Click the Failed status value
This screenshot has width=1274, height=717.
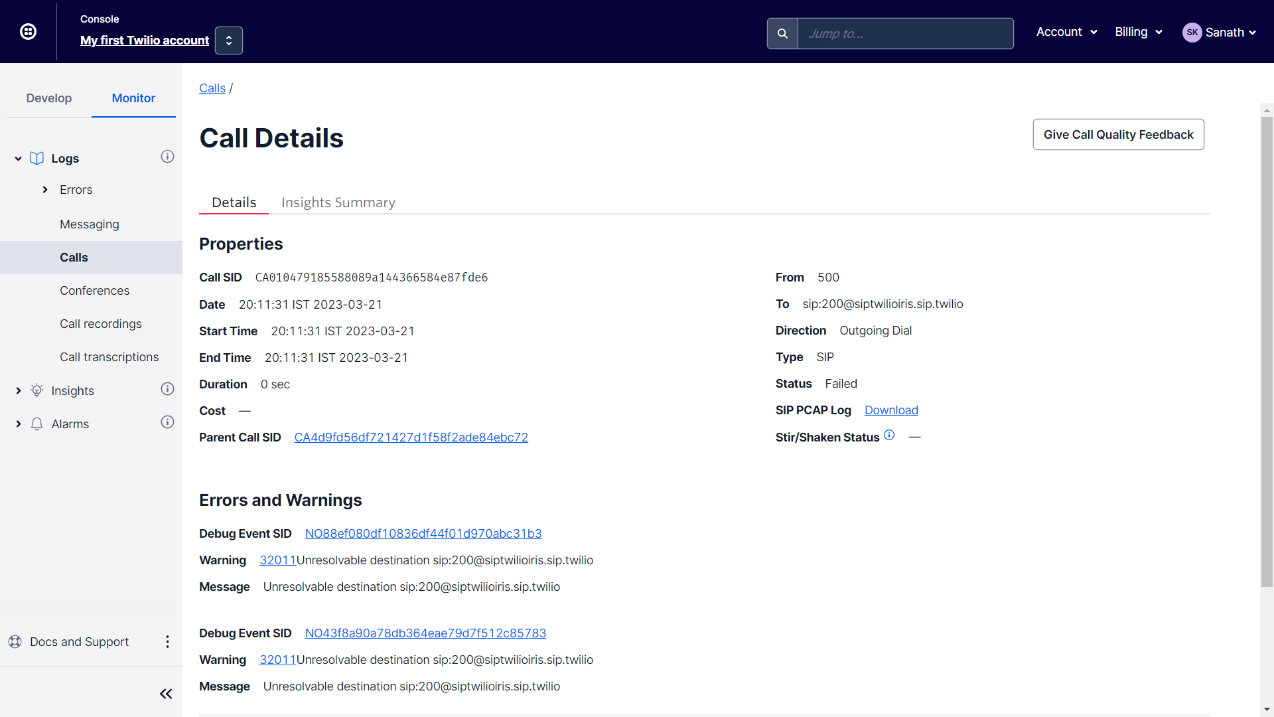tap(841, 384)
